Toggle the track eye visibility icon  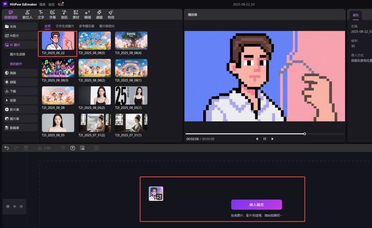tap(15, 206)
